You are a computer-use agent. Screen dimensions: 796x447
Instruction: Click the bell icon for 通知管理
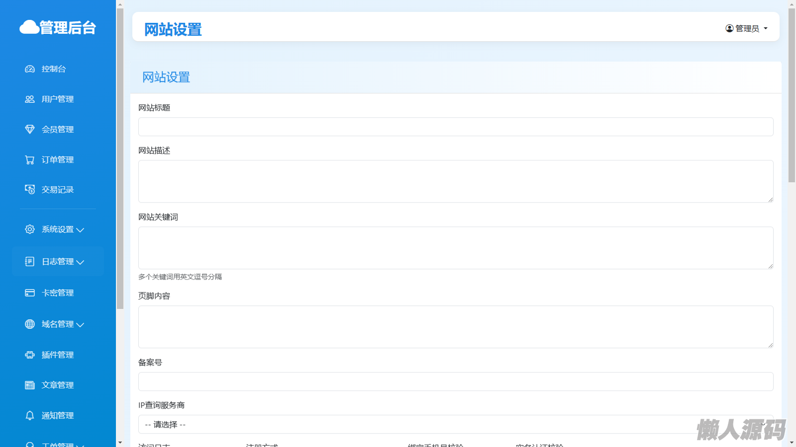point(30,416)
